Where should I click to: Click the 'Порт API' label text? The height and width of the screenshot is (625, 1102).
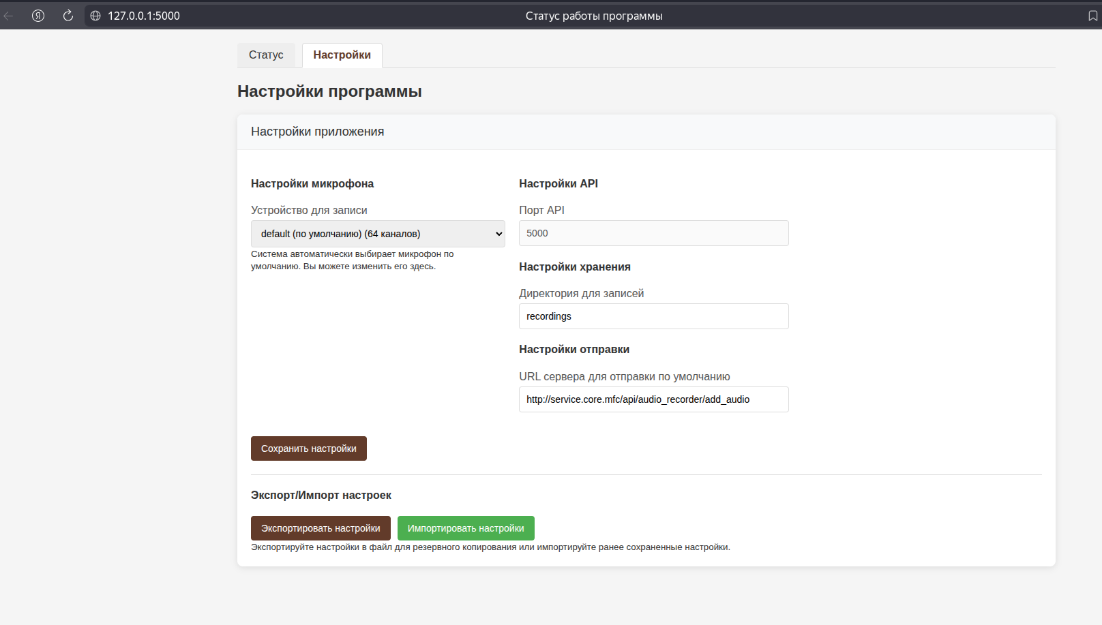[x=541, y=211]
